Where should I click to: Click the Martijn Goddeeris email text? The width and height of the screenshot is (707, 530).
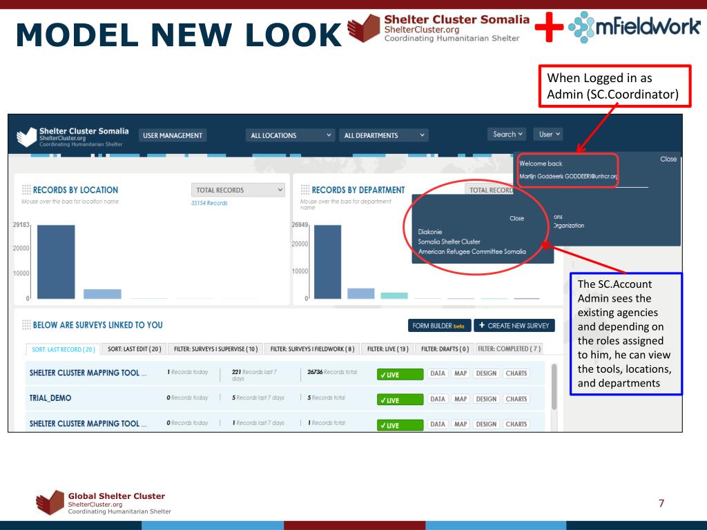click(x=568, y=176)
